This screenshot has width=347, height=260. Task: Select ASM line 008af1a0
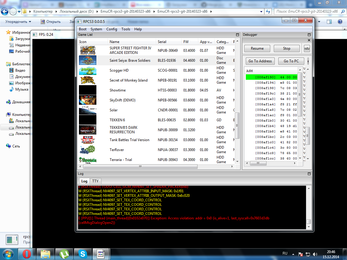coord(271,99)
